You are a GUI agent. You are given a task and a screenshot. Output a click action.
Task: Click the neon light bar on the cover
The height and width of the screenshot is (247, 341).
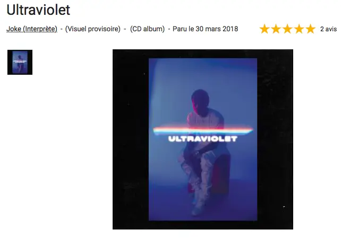(203, 130)
